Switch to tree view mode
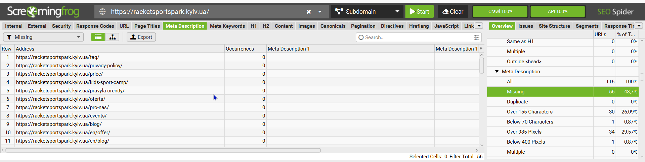This screenshot has width=645, height=162. 113,37
